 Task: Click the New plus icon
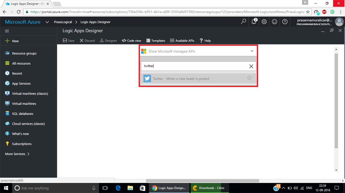[7, 41]
